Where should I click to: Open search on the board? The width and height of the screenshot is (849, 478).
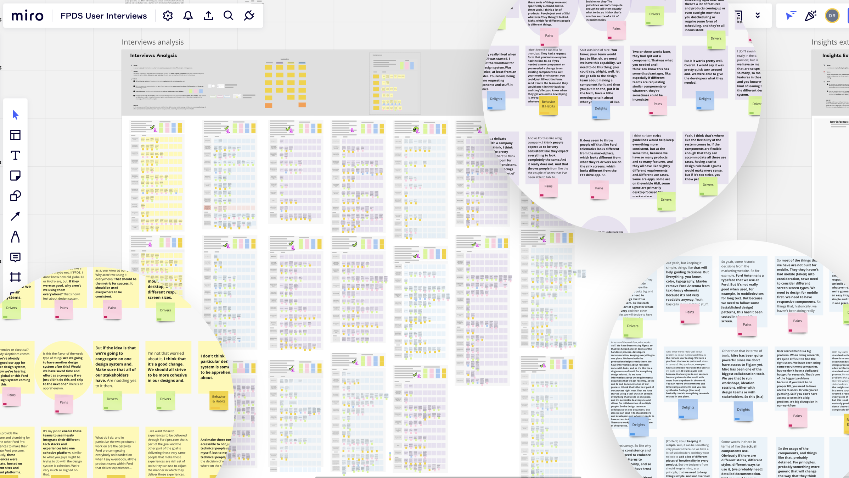(x=229, y=16)
